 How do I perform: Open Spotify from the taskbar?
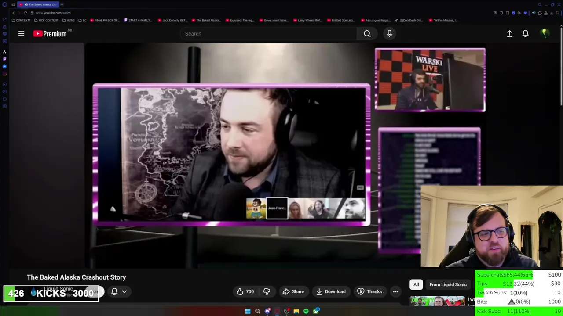(306, 311)
